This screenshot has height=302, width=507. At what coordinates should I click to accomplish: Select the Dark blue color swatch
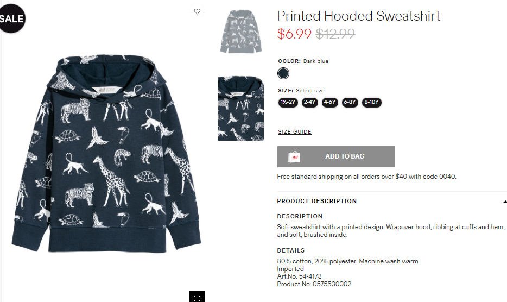[283, 73]
